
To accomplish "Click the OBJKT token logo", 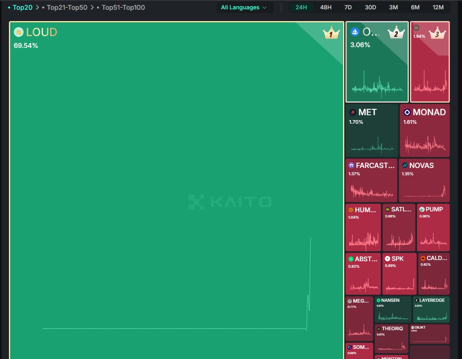I will click(412, 327).
